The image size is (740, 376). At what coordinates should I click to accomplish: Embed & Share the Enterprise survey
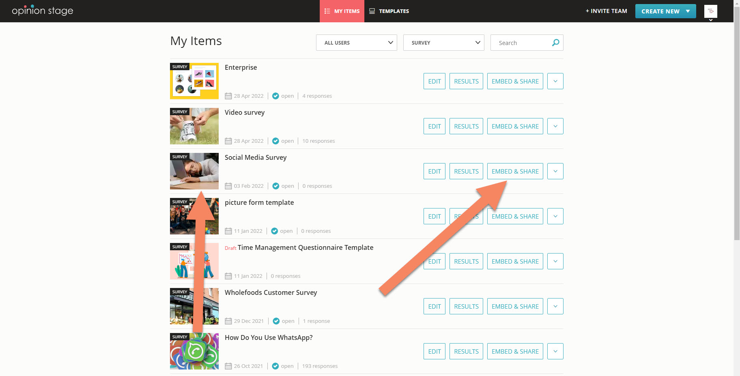[515, 81]
